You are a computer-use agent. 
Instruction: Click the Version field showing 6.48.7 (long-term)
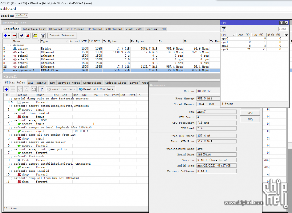(216, 160)
